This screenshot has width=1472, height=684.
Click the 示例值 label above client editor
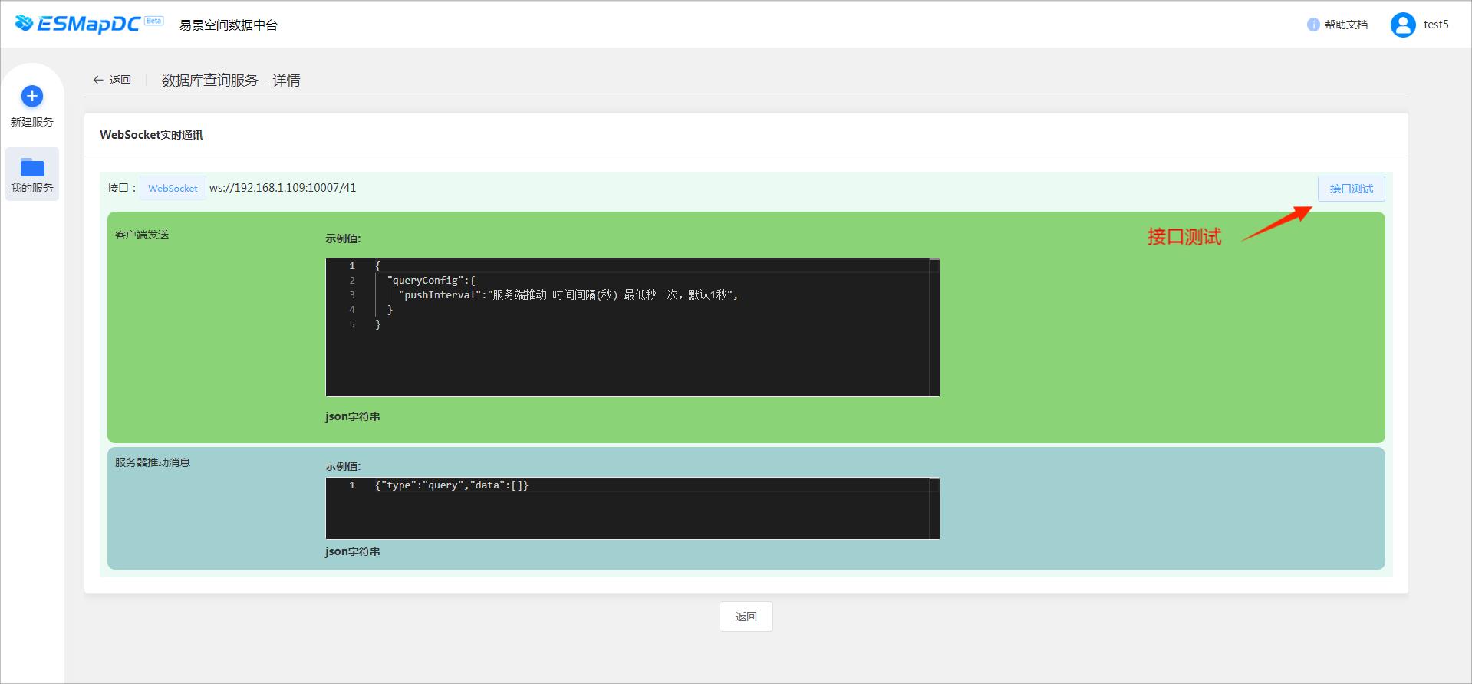click(343, 238)
